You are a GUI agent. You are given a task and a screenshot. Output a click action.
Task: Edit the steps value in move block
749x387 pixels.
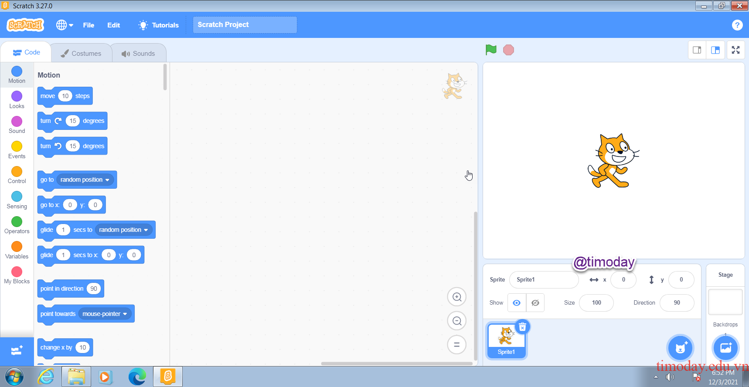pos(65,96)
